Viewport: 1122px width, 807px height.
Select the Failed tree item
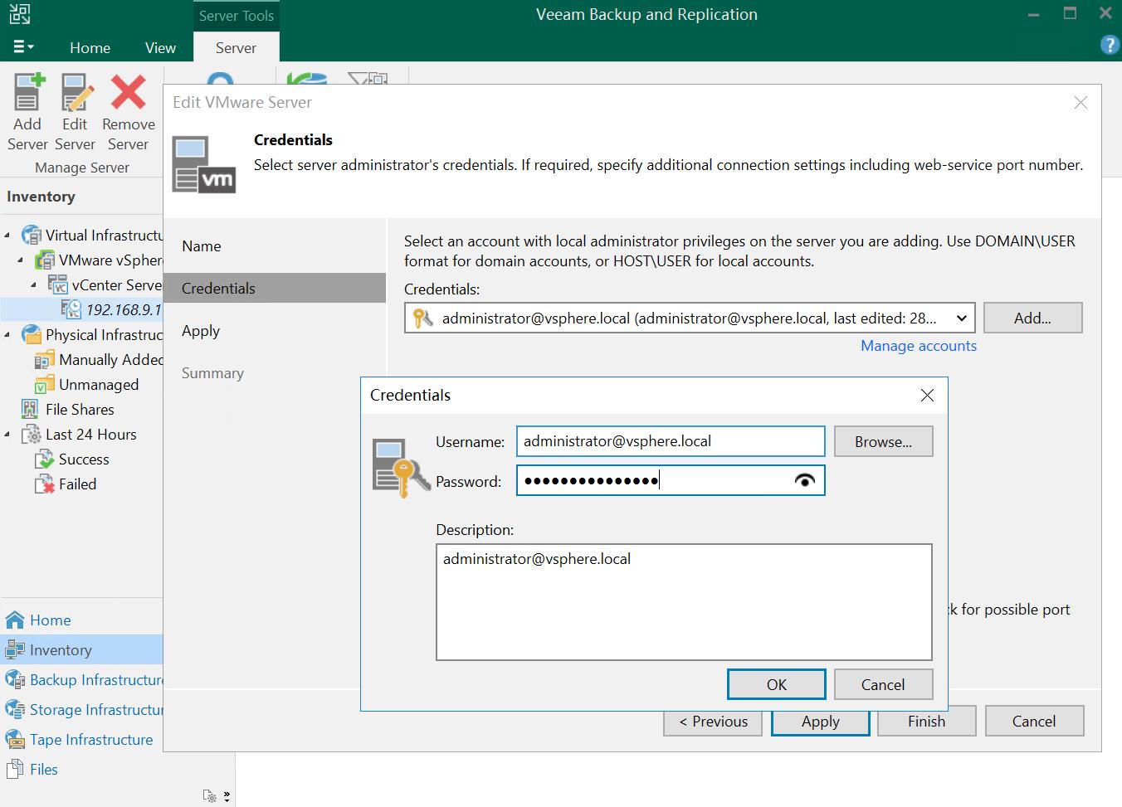pyautogui.click(x=77, y=484)
